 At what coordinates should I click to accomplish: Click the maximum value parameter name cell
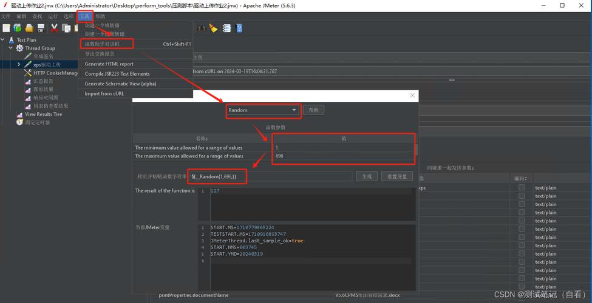point(202,156)
